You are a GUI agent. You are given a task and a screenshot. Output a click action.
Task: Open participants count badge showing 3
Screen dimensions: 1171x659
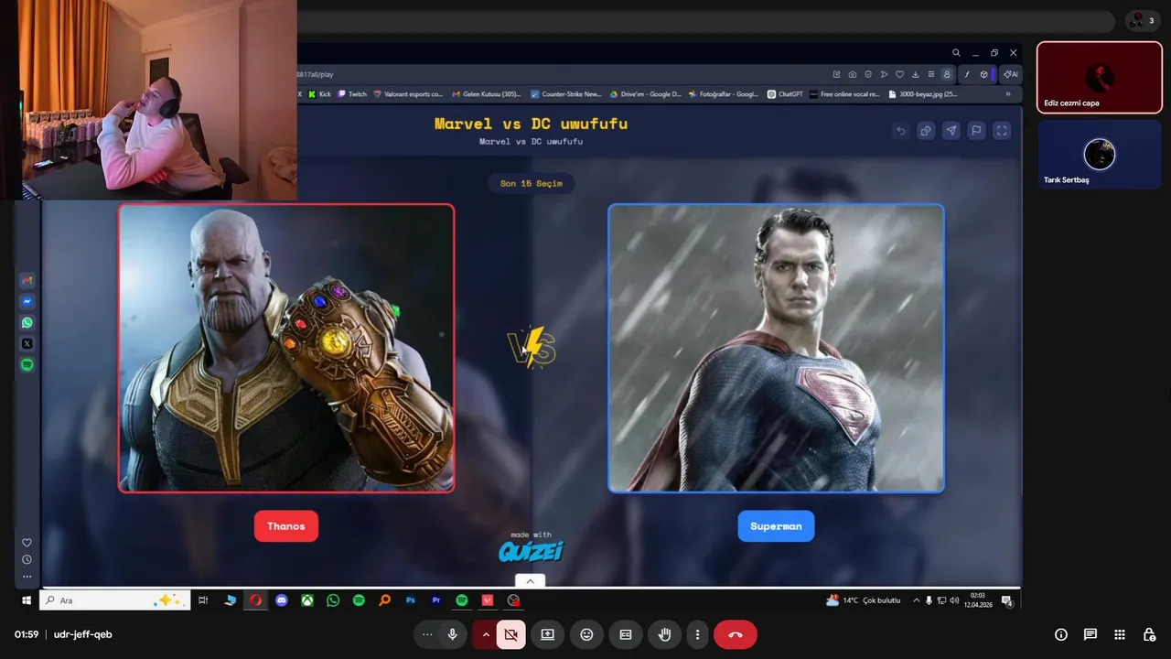(1142, 20)
